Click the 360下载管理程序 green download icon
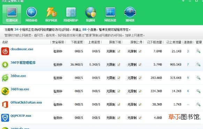The image size is (203, 129). [5, 64]
